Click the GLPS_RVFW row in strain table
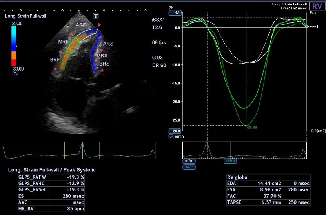This screenshot has height=215, width=326. click(51, 177)
